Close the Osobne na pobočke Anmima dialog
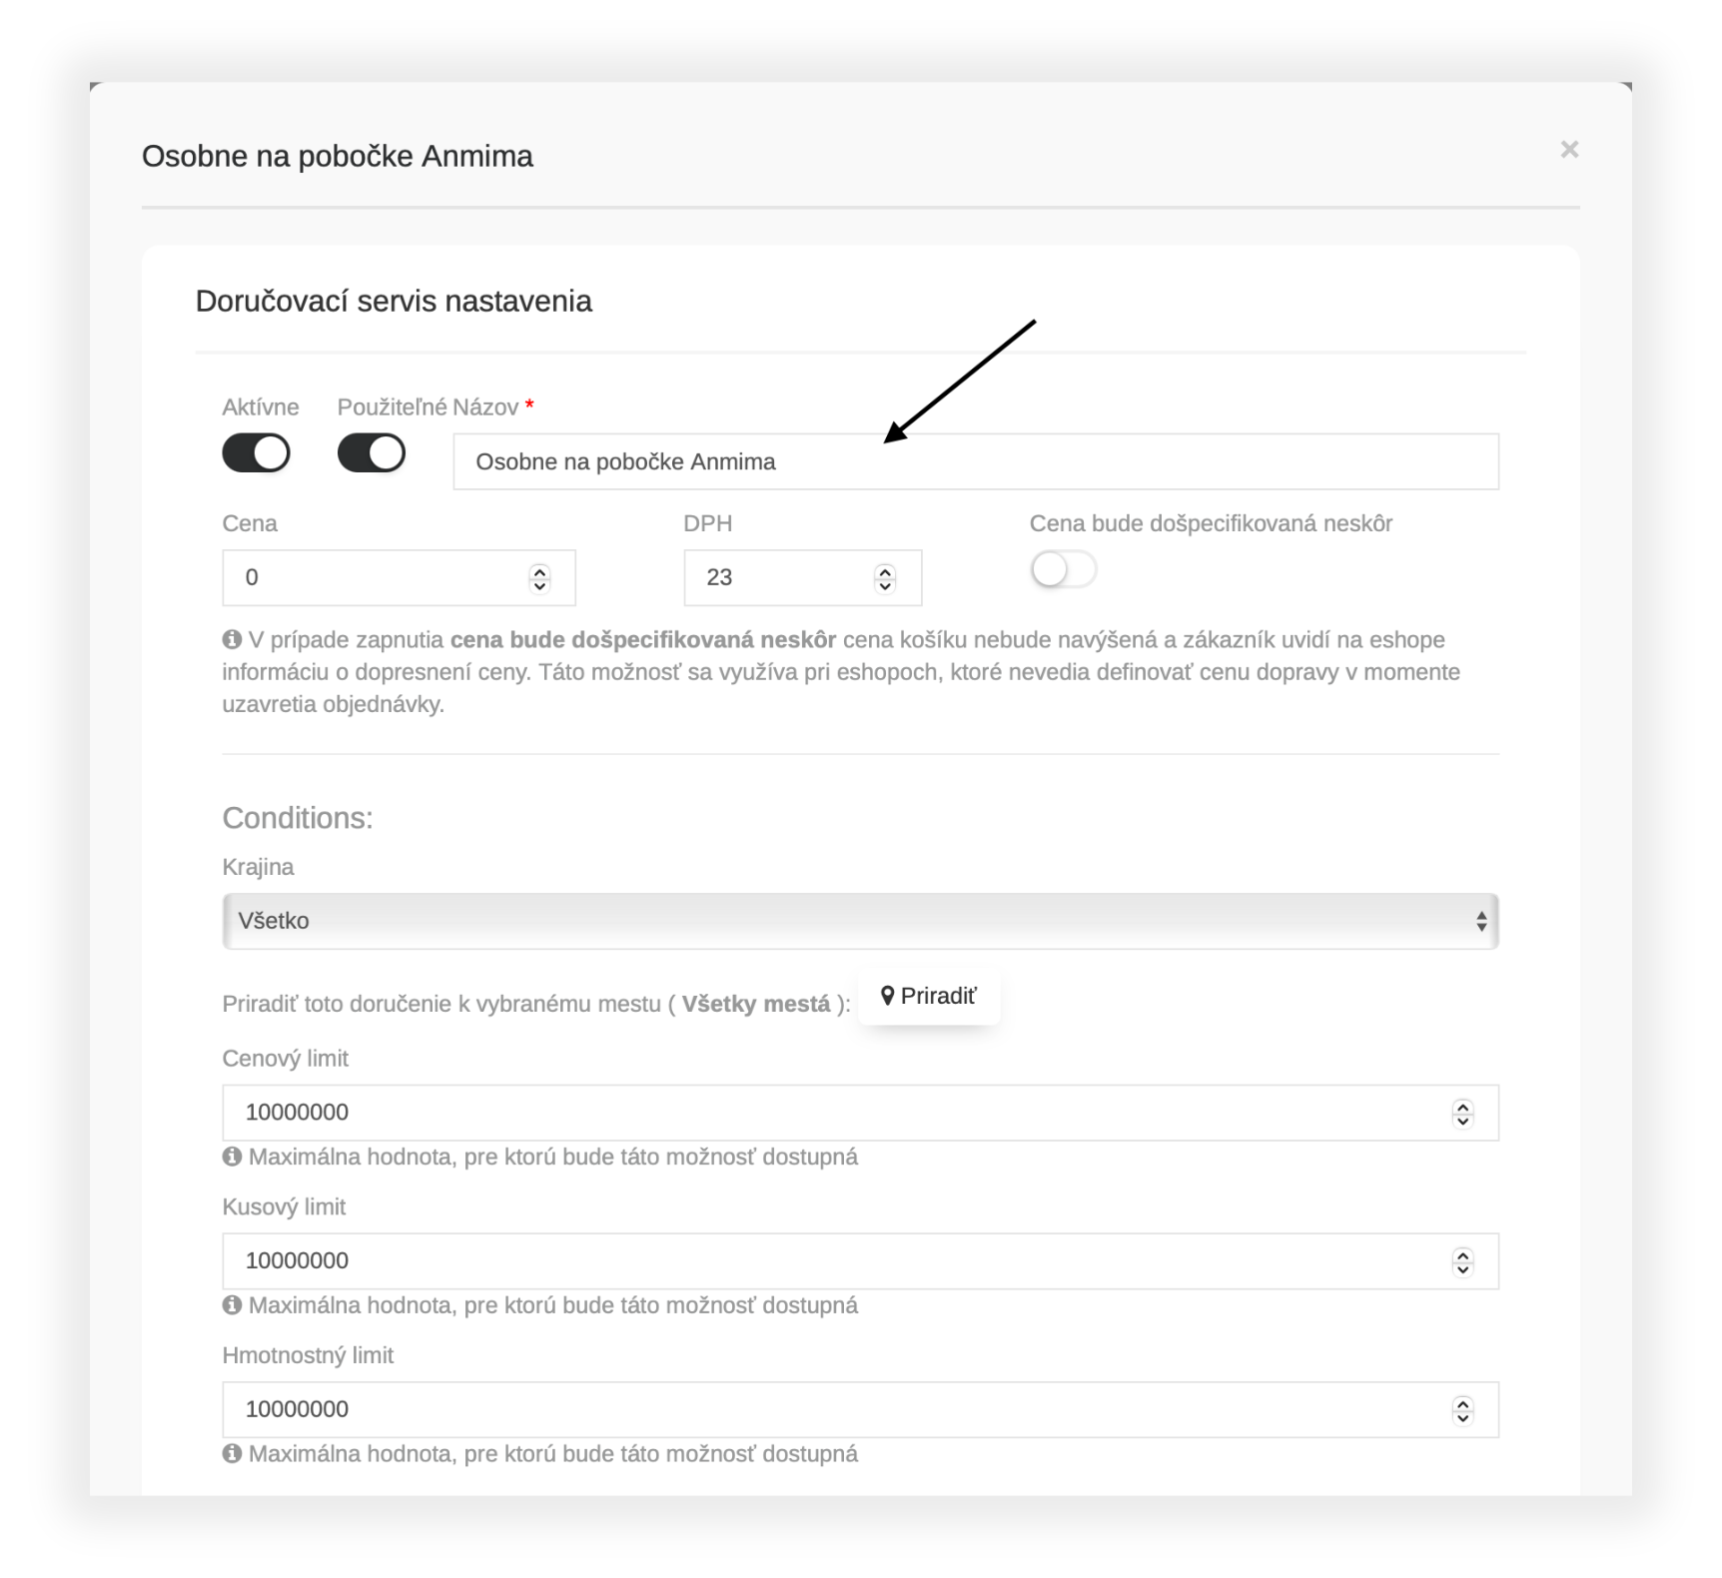Image resolution: width=1722 pixels, height=1578 pixels. tap(1569, 150)
